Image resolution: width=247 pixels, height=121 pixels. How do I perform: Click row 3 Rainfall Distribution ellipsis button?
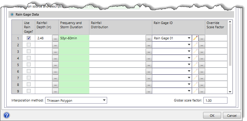click(148, 51)
